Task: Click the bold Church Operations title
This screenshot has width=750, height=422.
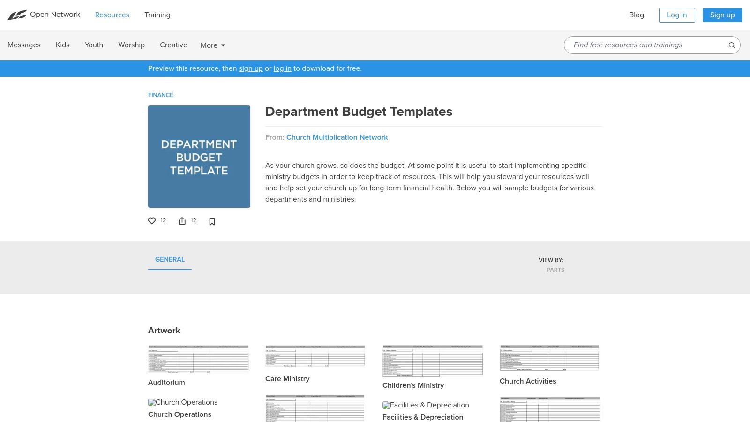Action: pyautogui.click(x=180, y=414)
